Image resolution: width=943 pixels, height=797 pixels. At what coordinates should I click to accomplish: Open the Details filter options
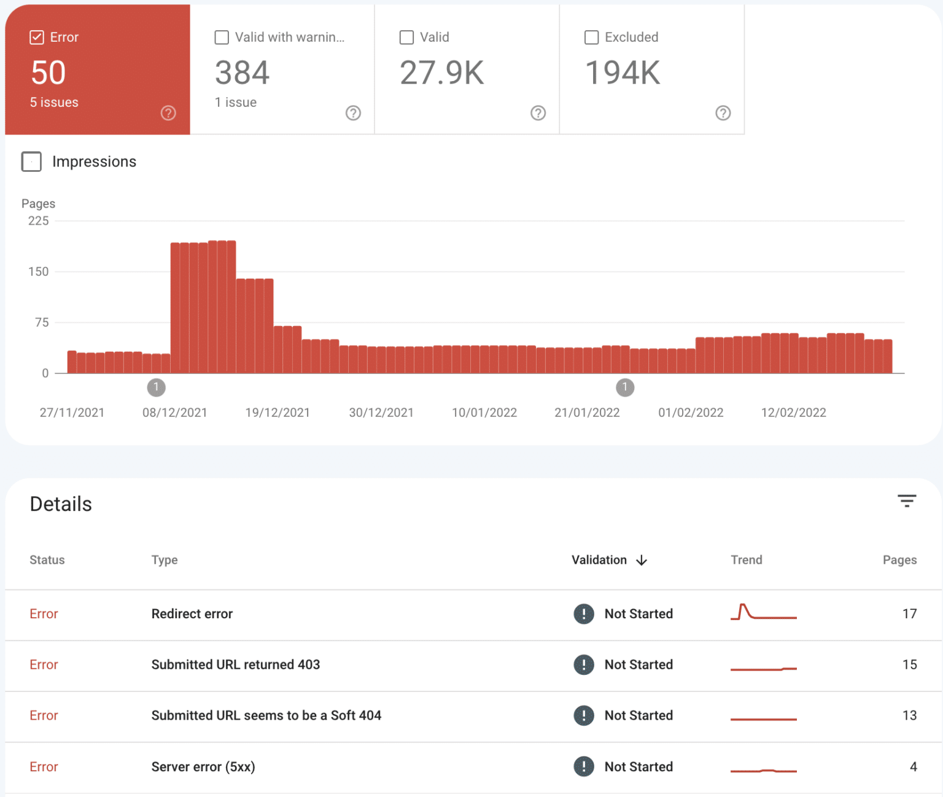pos(907,501)
